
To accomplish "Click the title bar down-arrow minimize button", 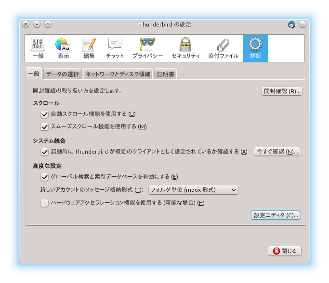I will tap(37, 25).
